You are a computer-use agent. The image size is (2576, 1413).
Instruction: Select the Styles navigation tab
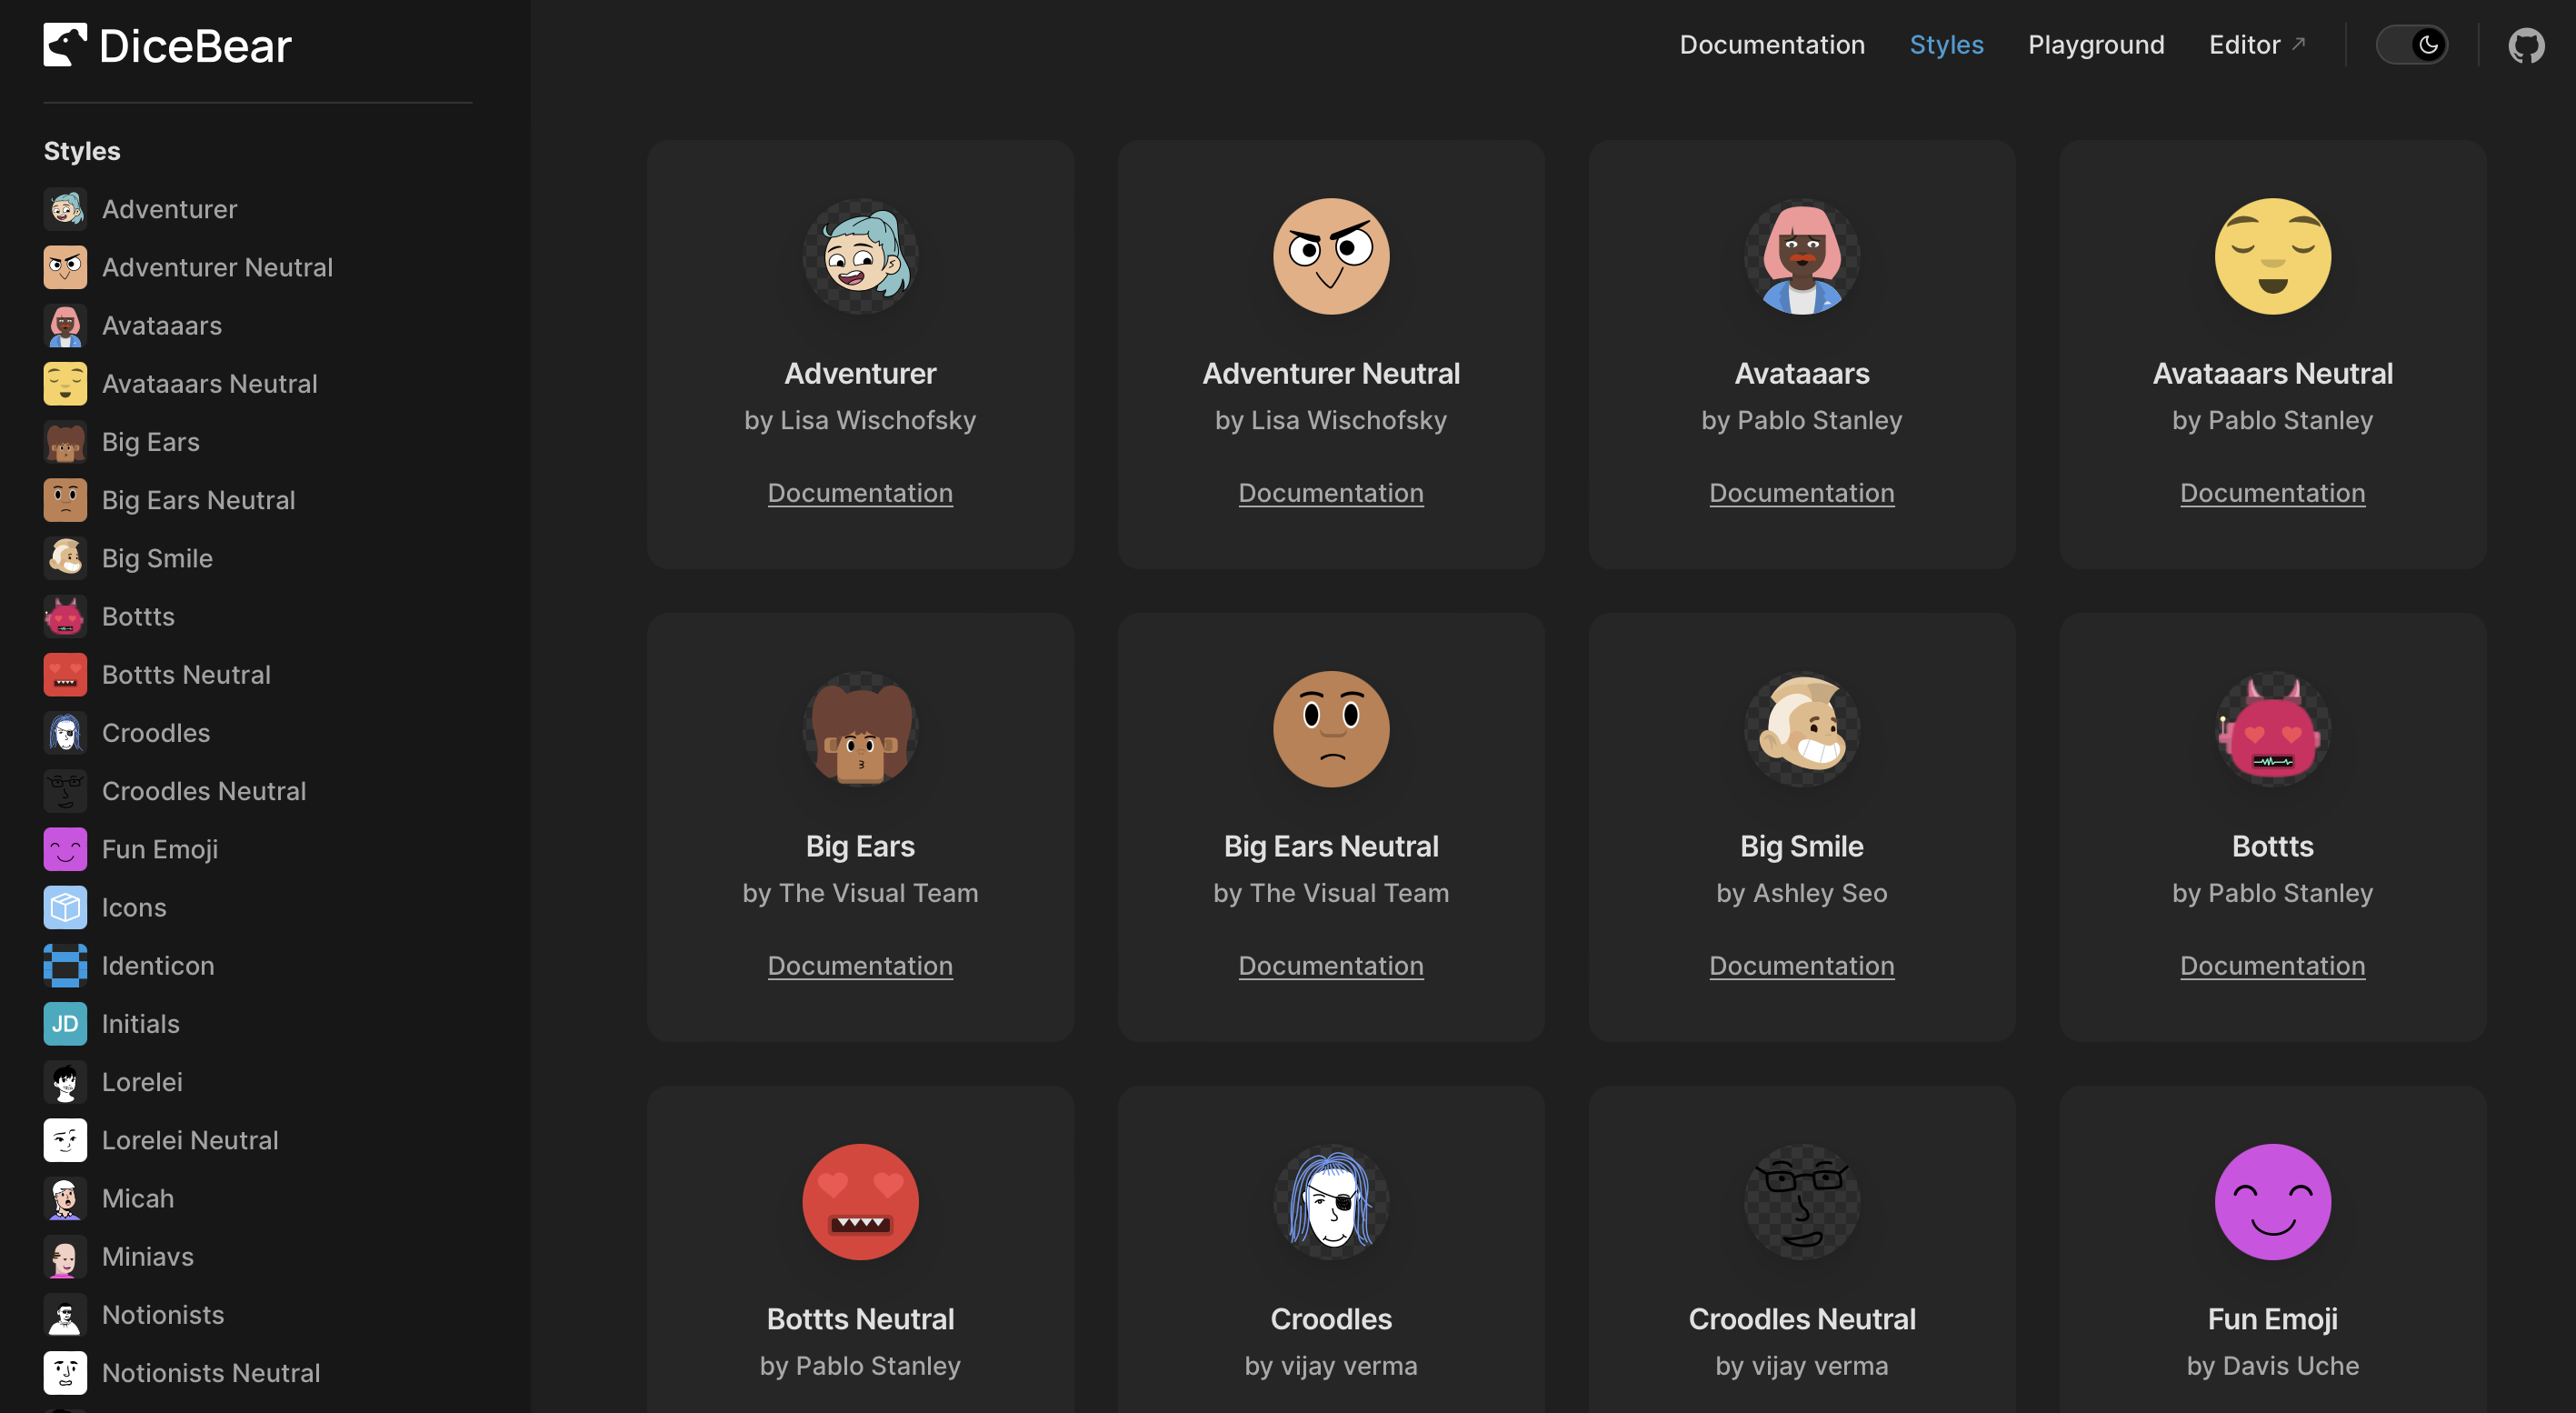[x=1946, y=45]
